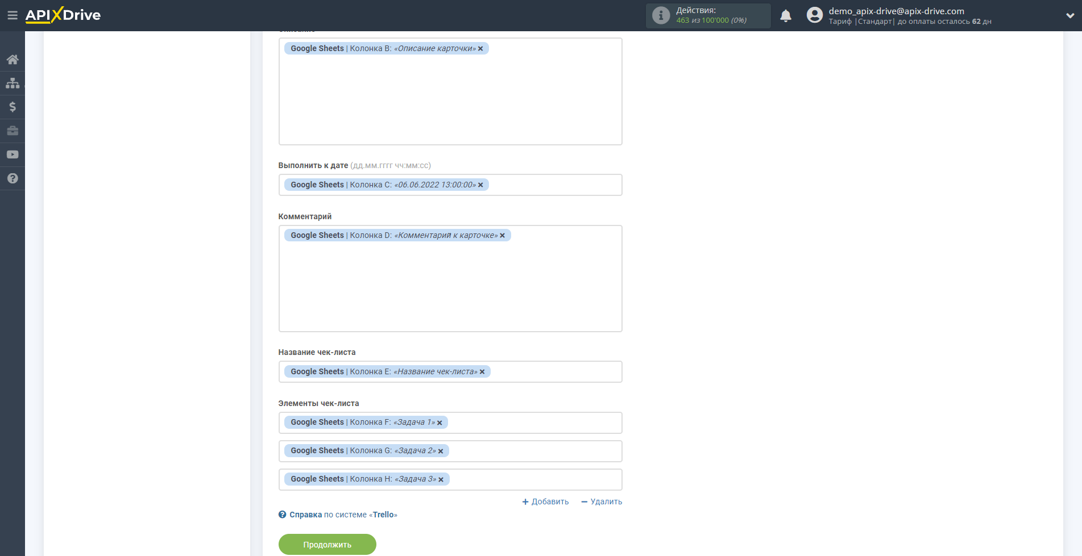This screenshot has height=556, width=1082.
Task: Click the Действия counter 463 из 100'000
Action: pos(711,20)
